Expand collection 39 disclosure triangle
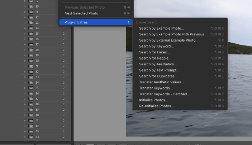 tap(24, 110)
